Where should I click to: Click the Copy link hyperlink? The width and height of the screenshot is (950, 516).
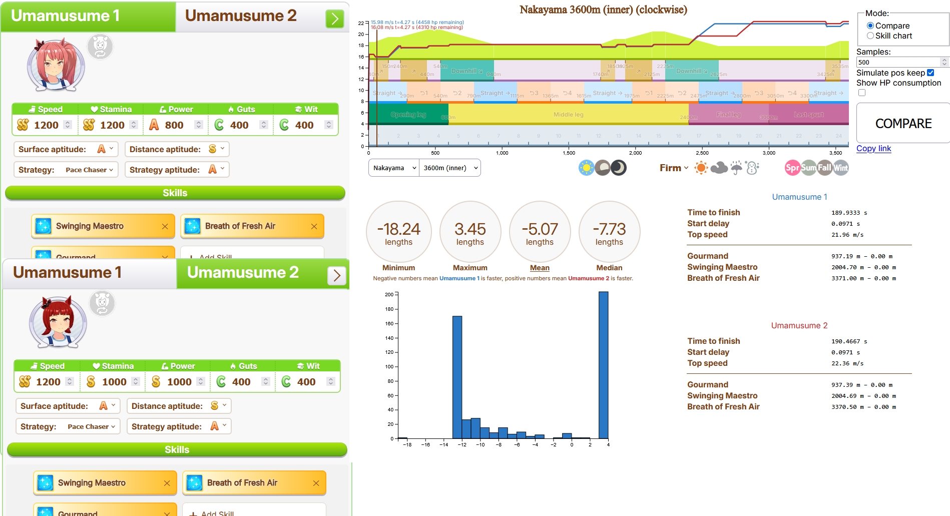tap(873, 148)
